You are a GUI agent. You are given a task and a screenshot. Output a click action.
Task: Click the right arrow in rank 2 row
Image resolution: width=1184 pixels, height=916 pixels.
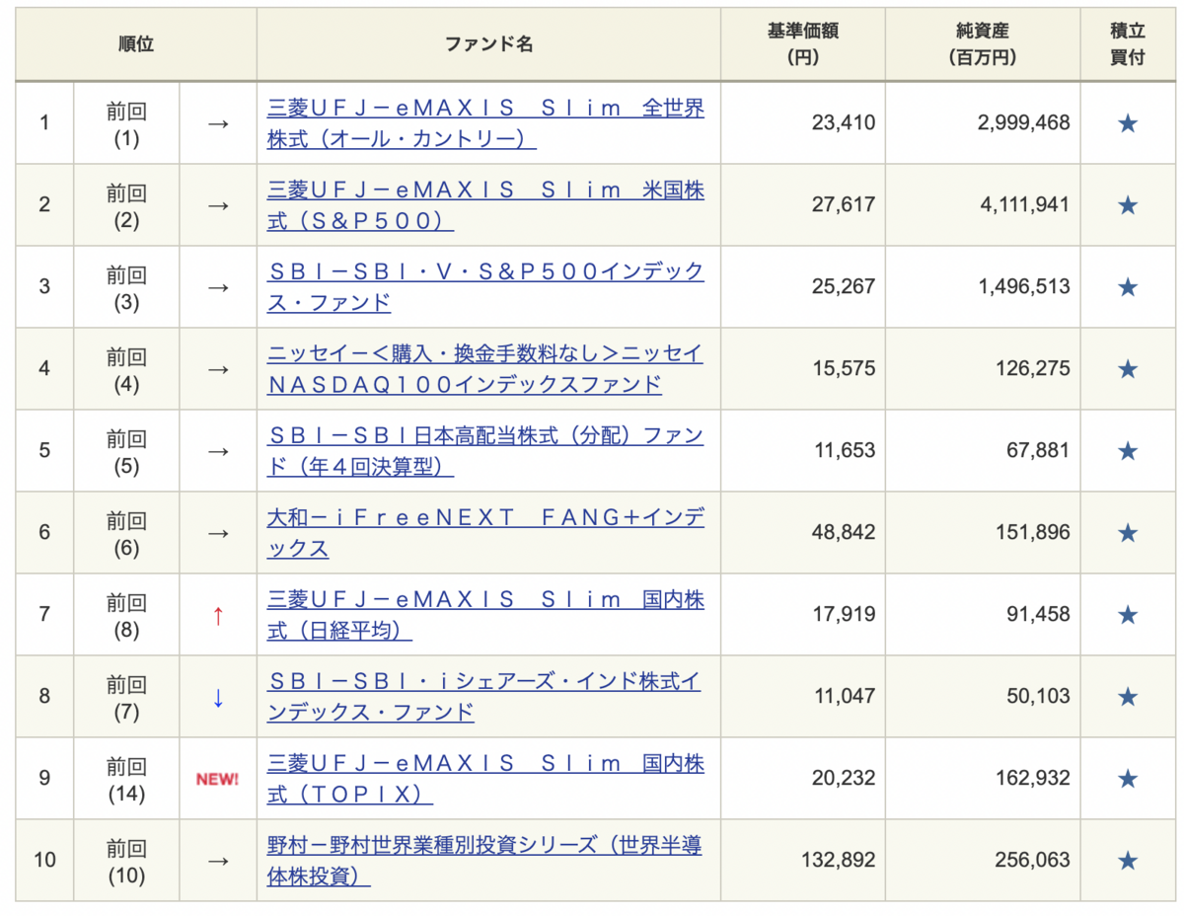coord(218,205)
